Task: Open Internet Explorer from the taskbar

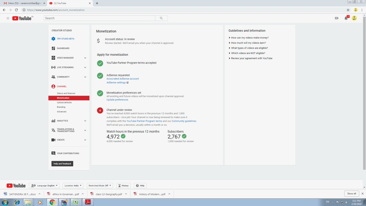Action: 17,202
